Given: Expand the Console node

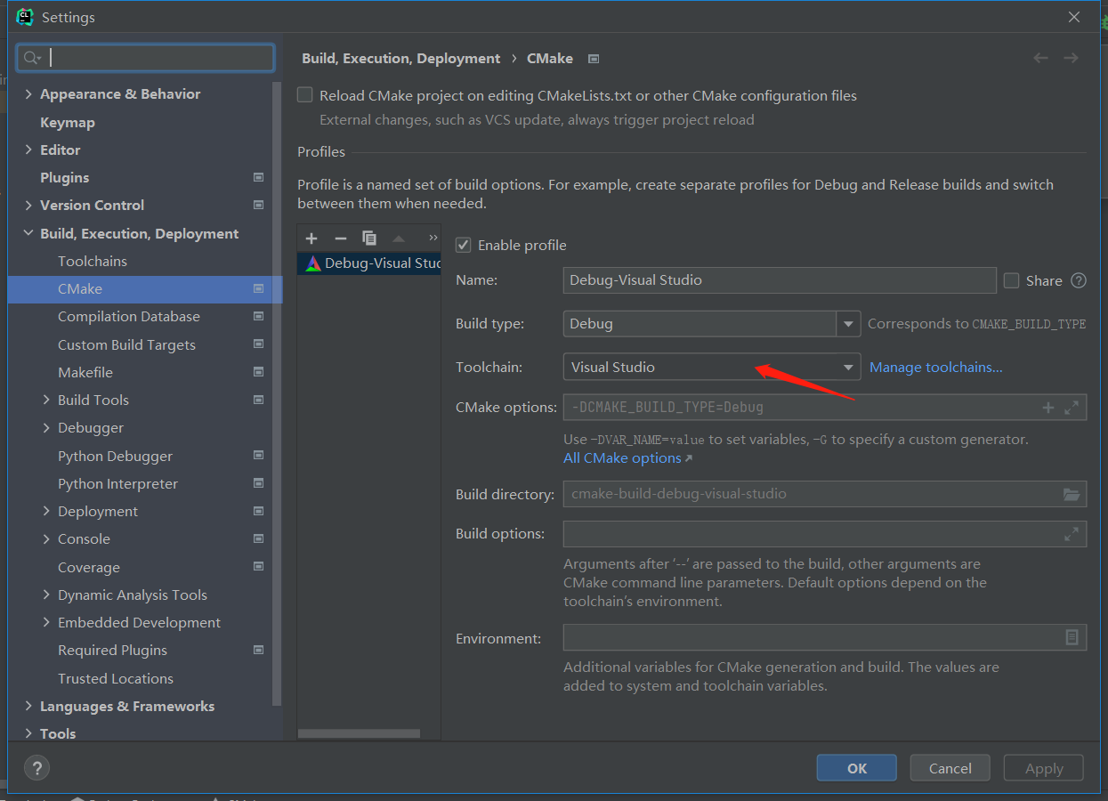Looking at the screenshot, I should (x=46, y=538).
